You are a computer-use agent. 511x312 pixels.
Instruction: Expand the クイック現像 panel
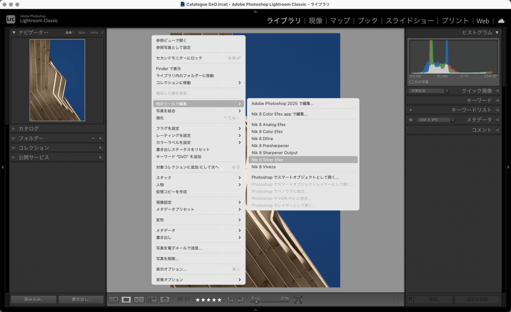(x=497, y=91)
